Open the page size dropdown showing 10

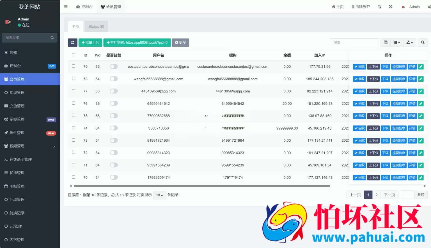(x=159, y=195)
